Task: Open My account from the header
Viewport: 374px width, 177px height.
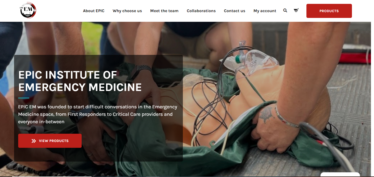Action: point(265,11)
